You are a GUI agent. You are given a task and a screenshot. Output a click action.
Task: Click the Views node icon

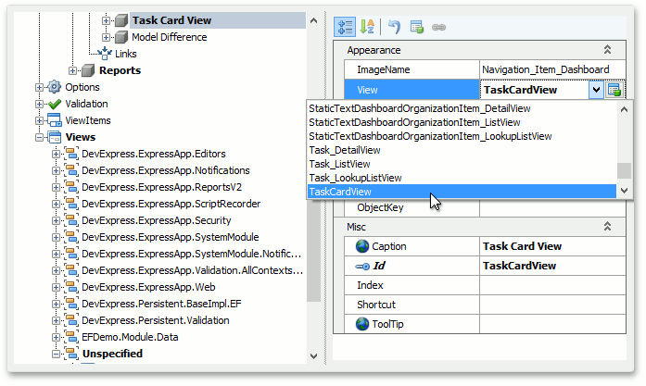pos(55,137)
